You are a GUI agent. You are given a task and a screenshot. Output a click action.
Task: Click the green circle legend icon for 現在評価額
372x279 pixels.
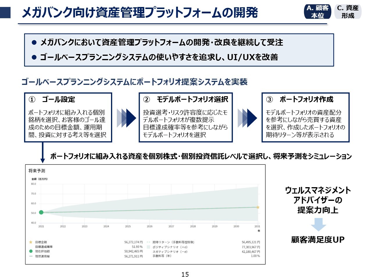pyautogui.click(x=31, y=251)
